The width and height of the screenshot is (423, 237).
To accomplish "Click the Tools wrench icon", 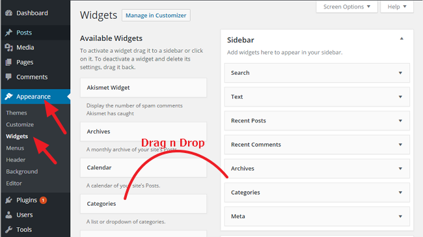I will coord(8,229).
